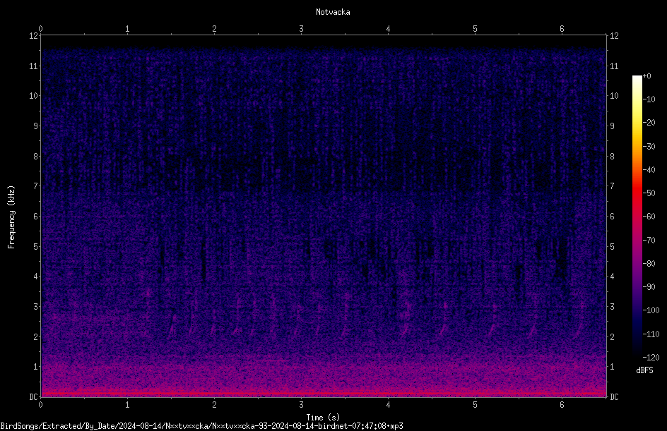Viewport: 667px width, 431px height.
Task: Click the BirdSongs file path text at bottom
Action: tap(201, 426)
